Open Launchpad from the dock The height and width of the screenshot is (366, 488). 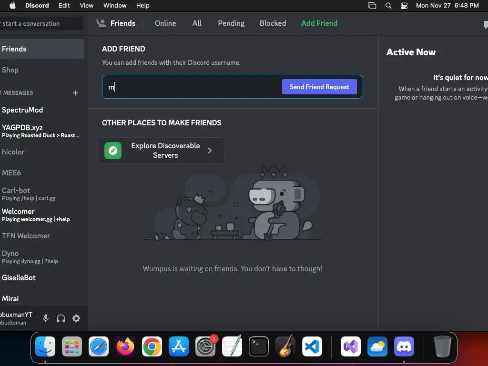pyautogui.click(x=72, y=346)
